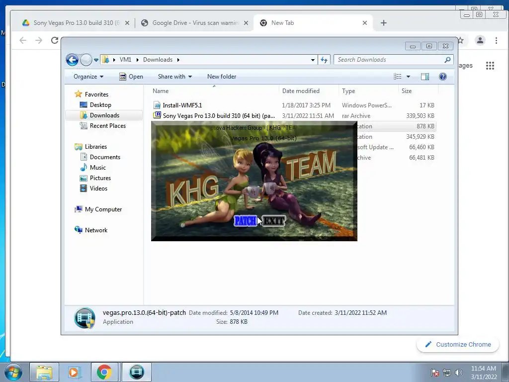
Task: Click the Install-WMF5.1 file icon
Action: point(157,105)
